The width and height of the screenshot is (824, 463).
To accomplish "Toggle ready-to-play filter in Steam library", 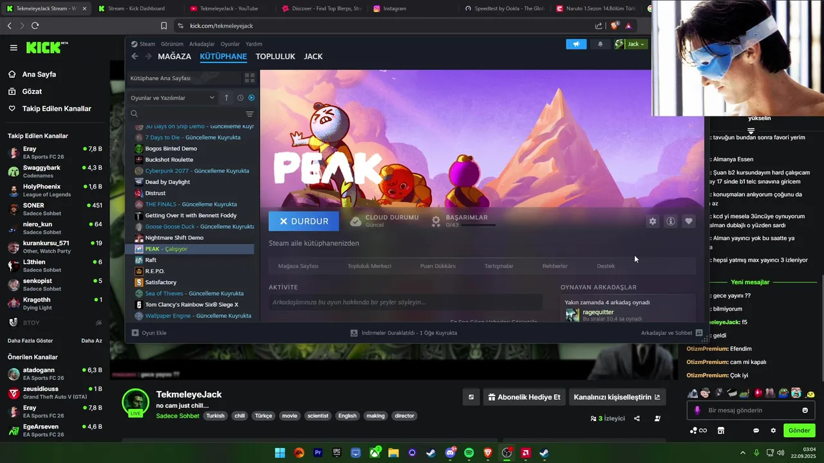I will click(x=251, y=98).
